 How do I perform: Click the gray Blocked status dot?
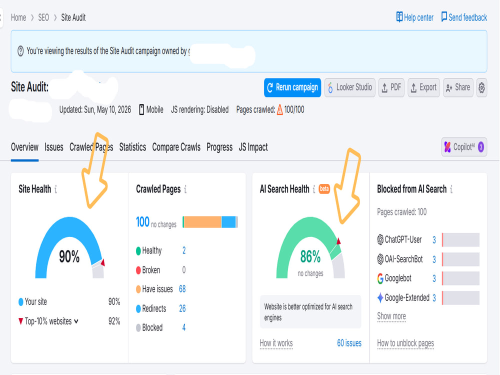[x=138, y=328]
